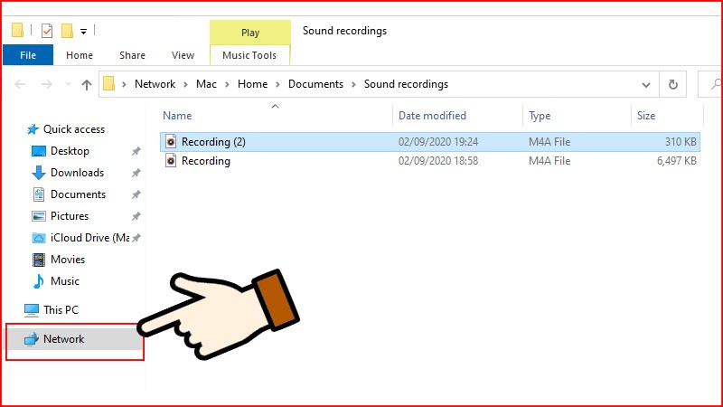Screen dimensions: 723x407
Task: Switch to the View ribbon tab
Action: pyautogui.click(x=183, y=55)
